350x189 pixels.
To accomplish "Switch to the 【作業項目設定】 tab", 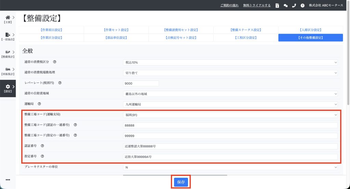I will pyautogui.click(x=51, y=30).
